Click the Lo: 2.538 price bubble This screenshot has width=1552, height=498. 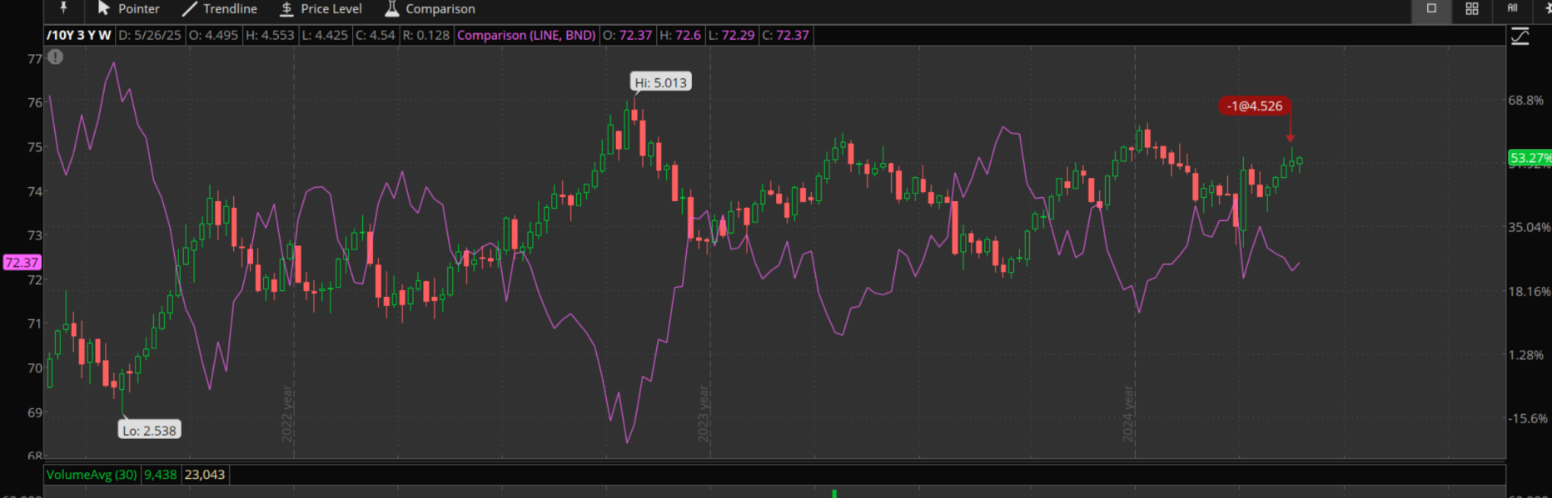(149, 431)
